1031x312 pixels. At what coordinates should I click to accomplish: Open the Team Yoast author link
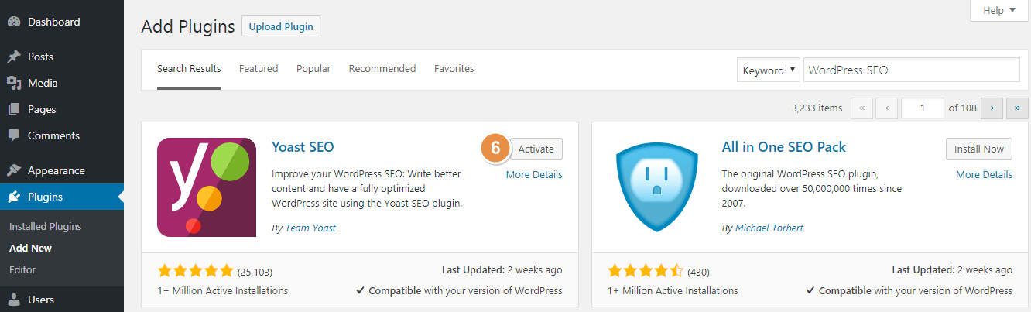tap(310, 228)
